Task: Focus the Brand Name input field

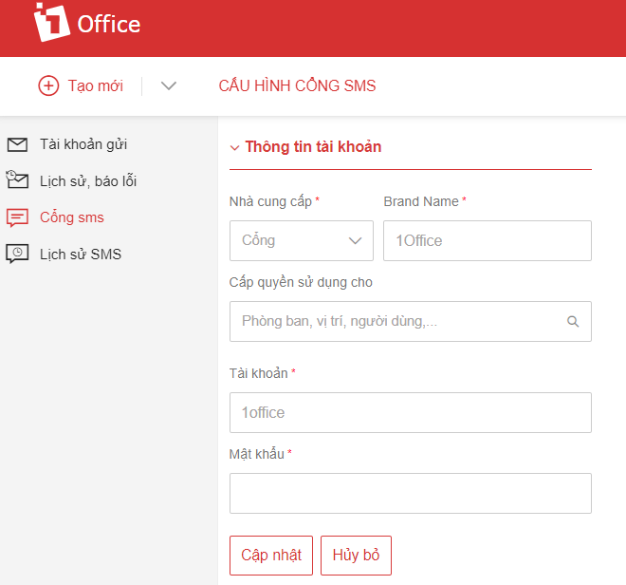Action: pos(488,240)
